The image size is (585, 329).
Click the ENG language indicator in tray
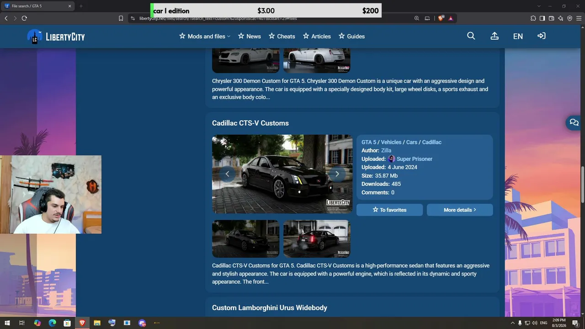click(543, 323)
